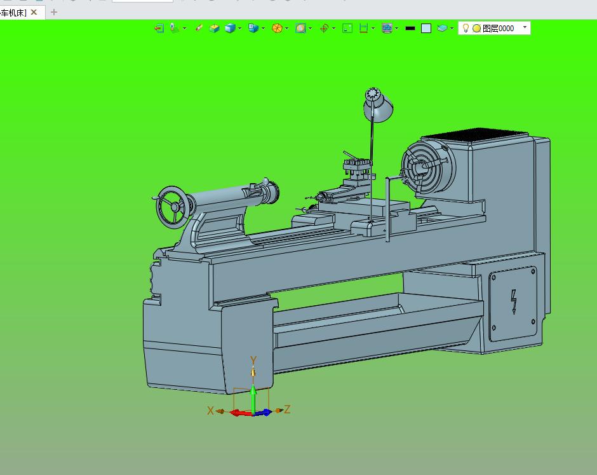This screenshot has height=475, width=597.
Task: Click the red crosshair target icon
Action: click(x=324, y=28)
